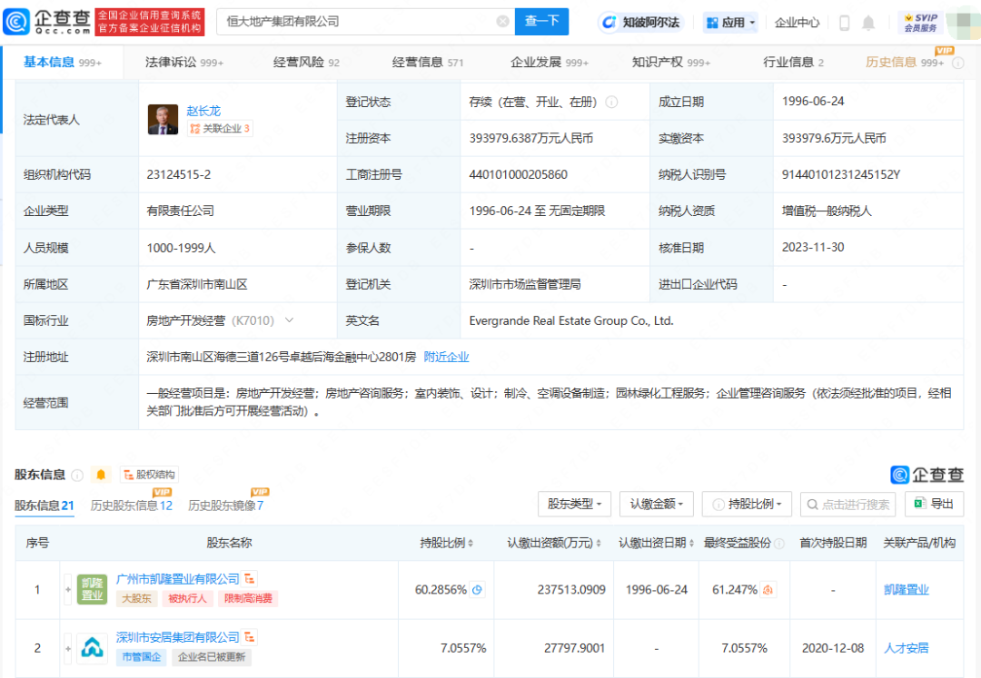The height and width of the screenshot is (678, 981).
Task: Switch to 知识产权 tab
Action: (x=671, y=62)
